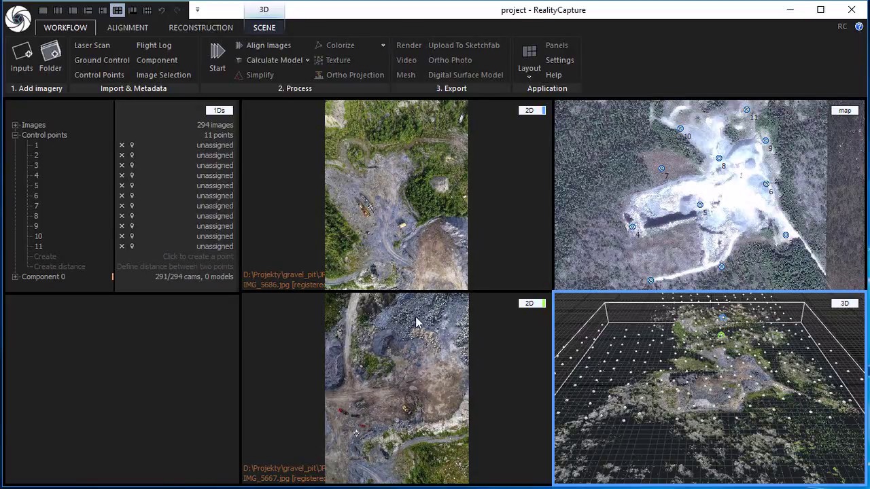Toggle the 3D view label
This screenshot has width=870, height=489.
(x=845, y=303)
